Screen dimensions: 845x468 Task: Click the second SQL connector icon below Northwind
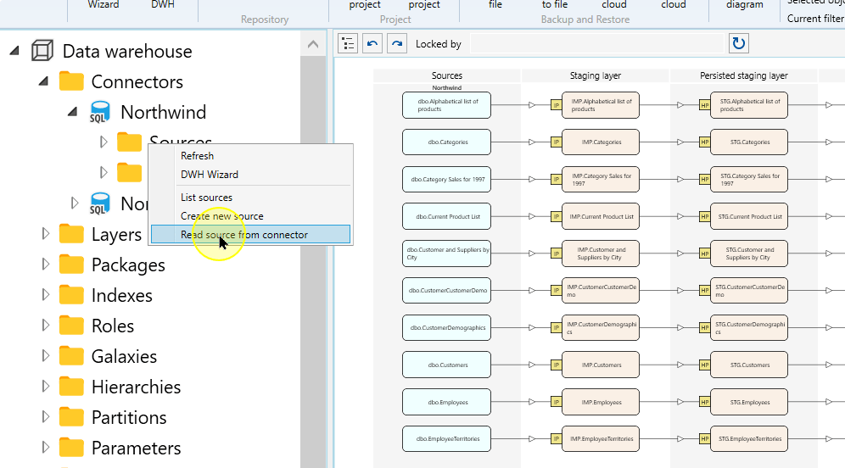[x=100, y=203]
